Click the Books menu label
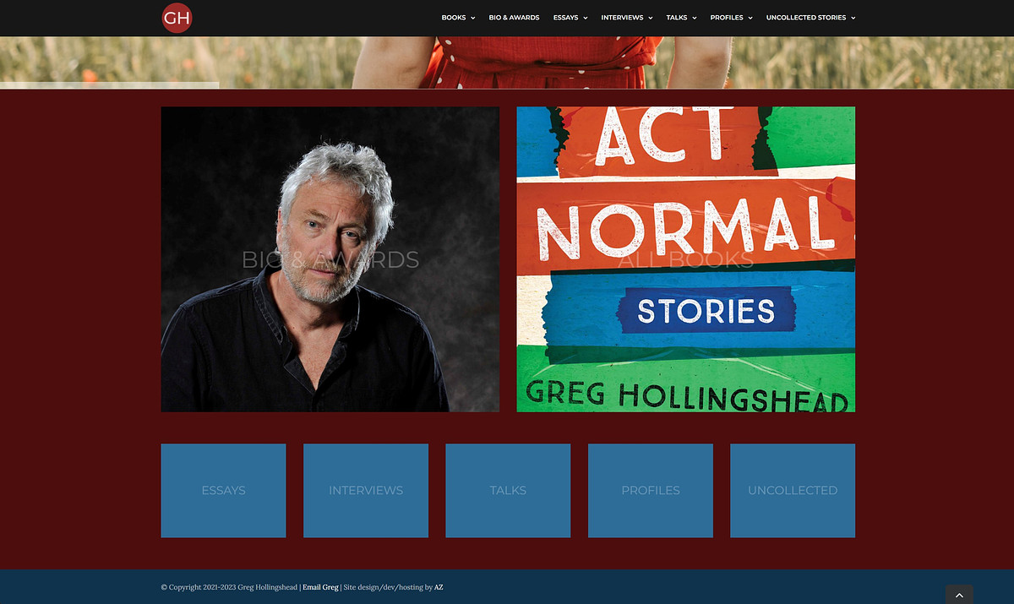 (454, 18)
